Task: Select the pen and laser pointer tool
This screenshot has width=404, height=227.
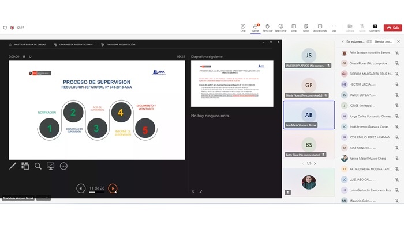Action: 12,166
